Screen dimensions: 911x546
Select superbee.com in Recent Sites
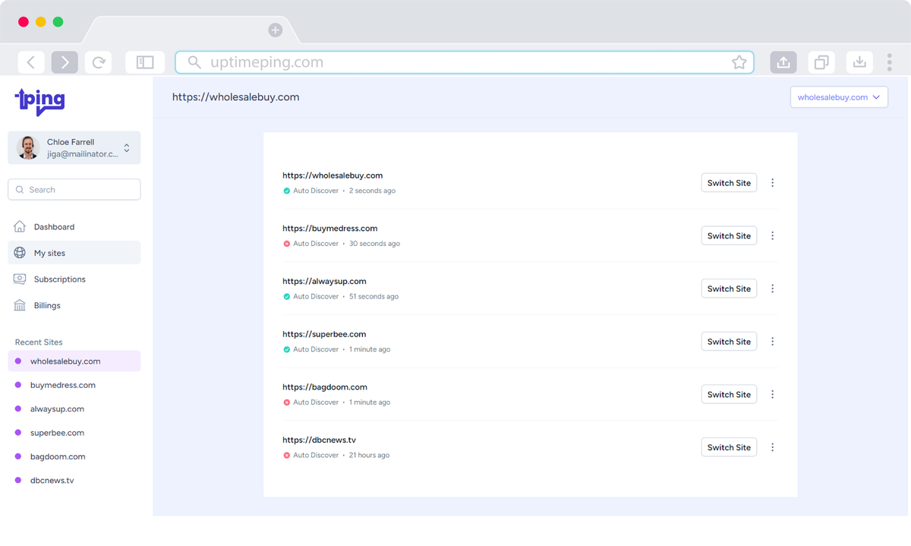tap(57, 433)
